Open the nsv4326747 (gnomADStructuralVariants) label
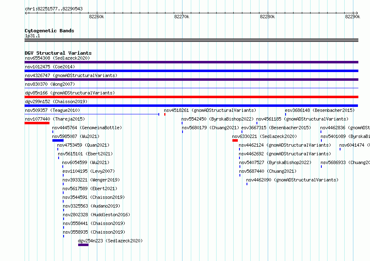This screenshot has height=261, width=370. [71, 75]
